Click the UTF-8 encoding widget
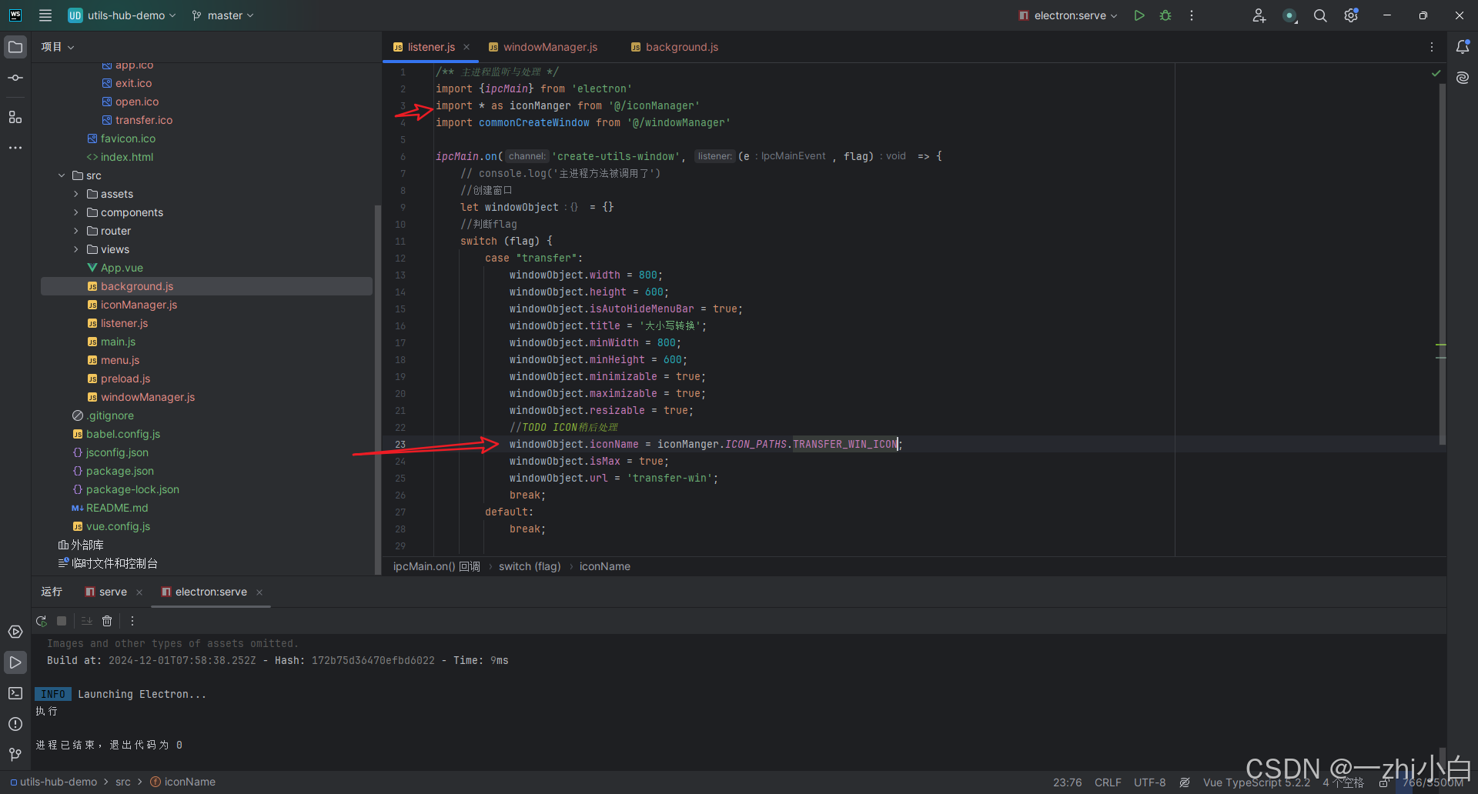The height and width of the screenshot is (794, 1478). tap(1149, 782)
